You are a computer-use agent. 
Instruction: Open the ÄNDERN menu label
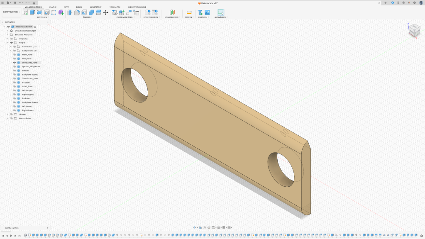tap(87, 17)
